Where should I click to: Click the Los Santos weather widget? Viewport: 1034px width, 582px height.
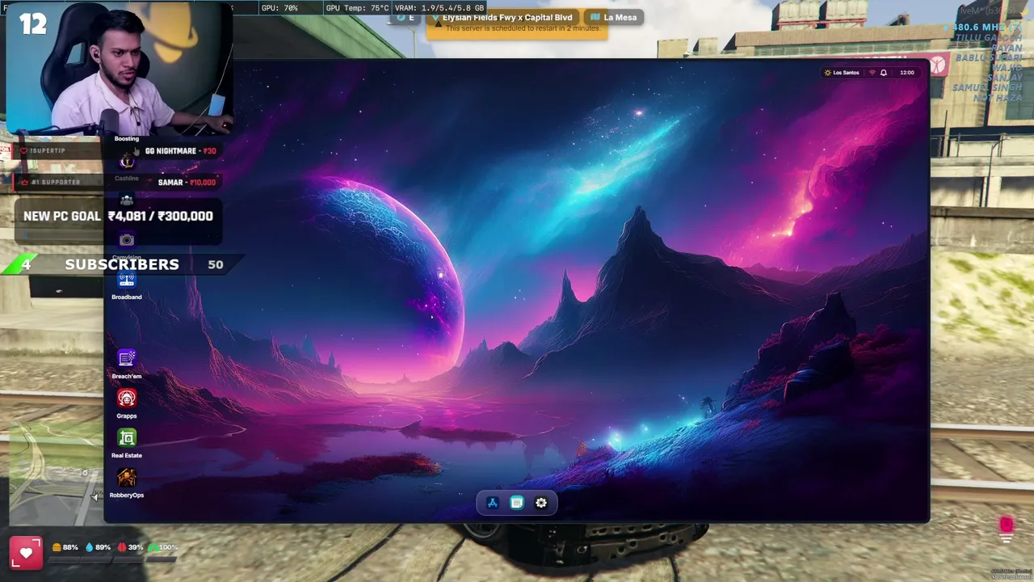842,73
